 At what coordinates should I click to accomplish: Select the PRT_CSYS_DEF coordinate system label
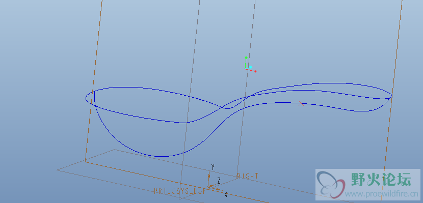180,191
